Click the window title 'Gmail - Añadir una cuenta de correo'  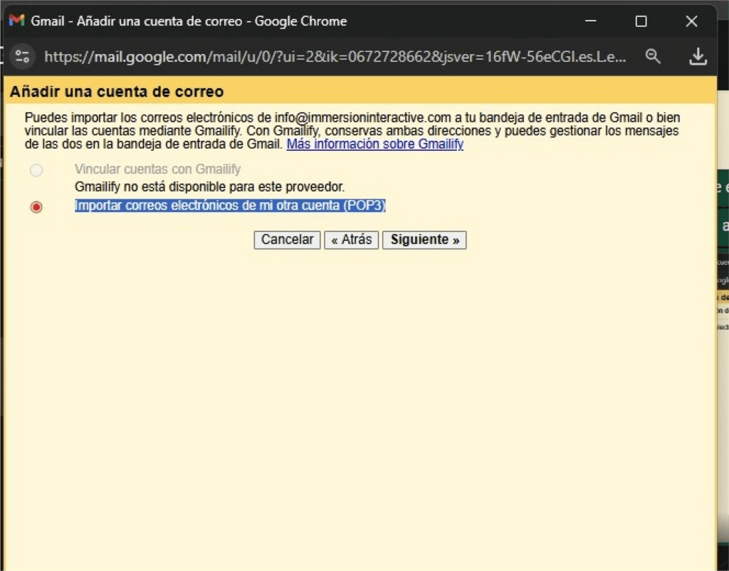click(189, 21)
